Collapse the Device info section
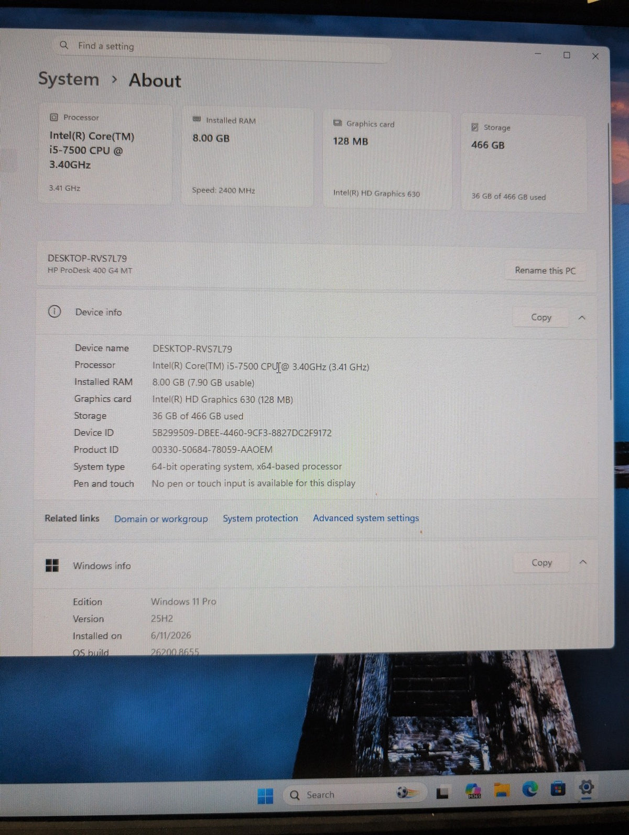The width and height of the screenshot is (629, 835). tap(582, 318)
